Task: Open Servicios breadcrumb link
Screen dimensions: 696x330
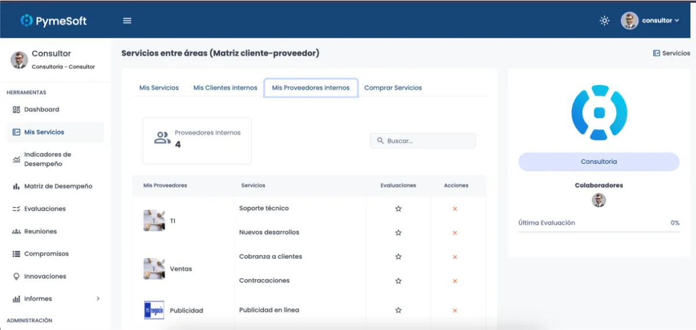Action: tap(676, 53)
